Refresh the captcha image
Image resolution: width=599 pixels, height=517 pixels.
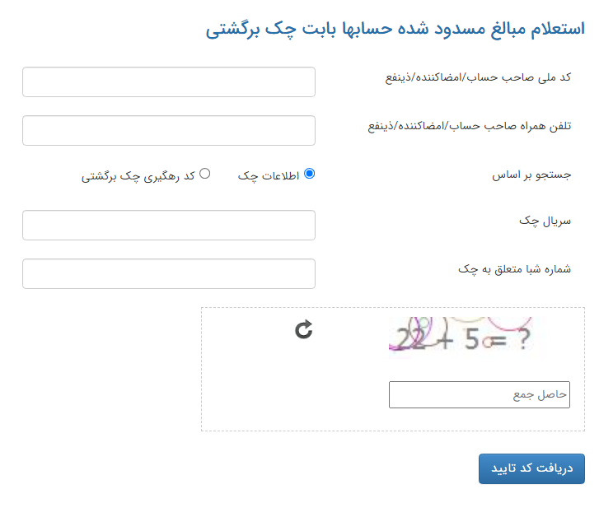[x=304, y=330]
